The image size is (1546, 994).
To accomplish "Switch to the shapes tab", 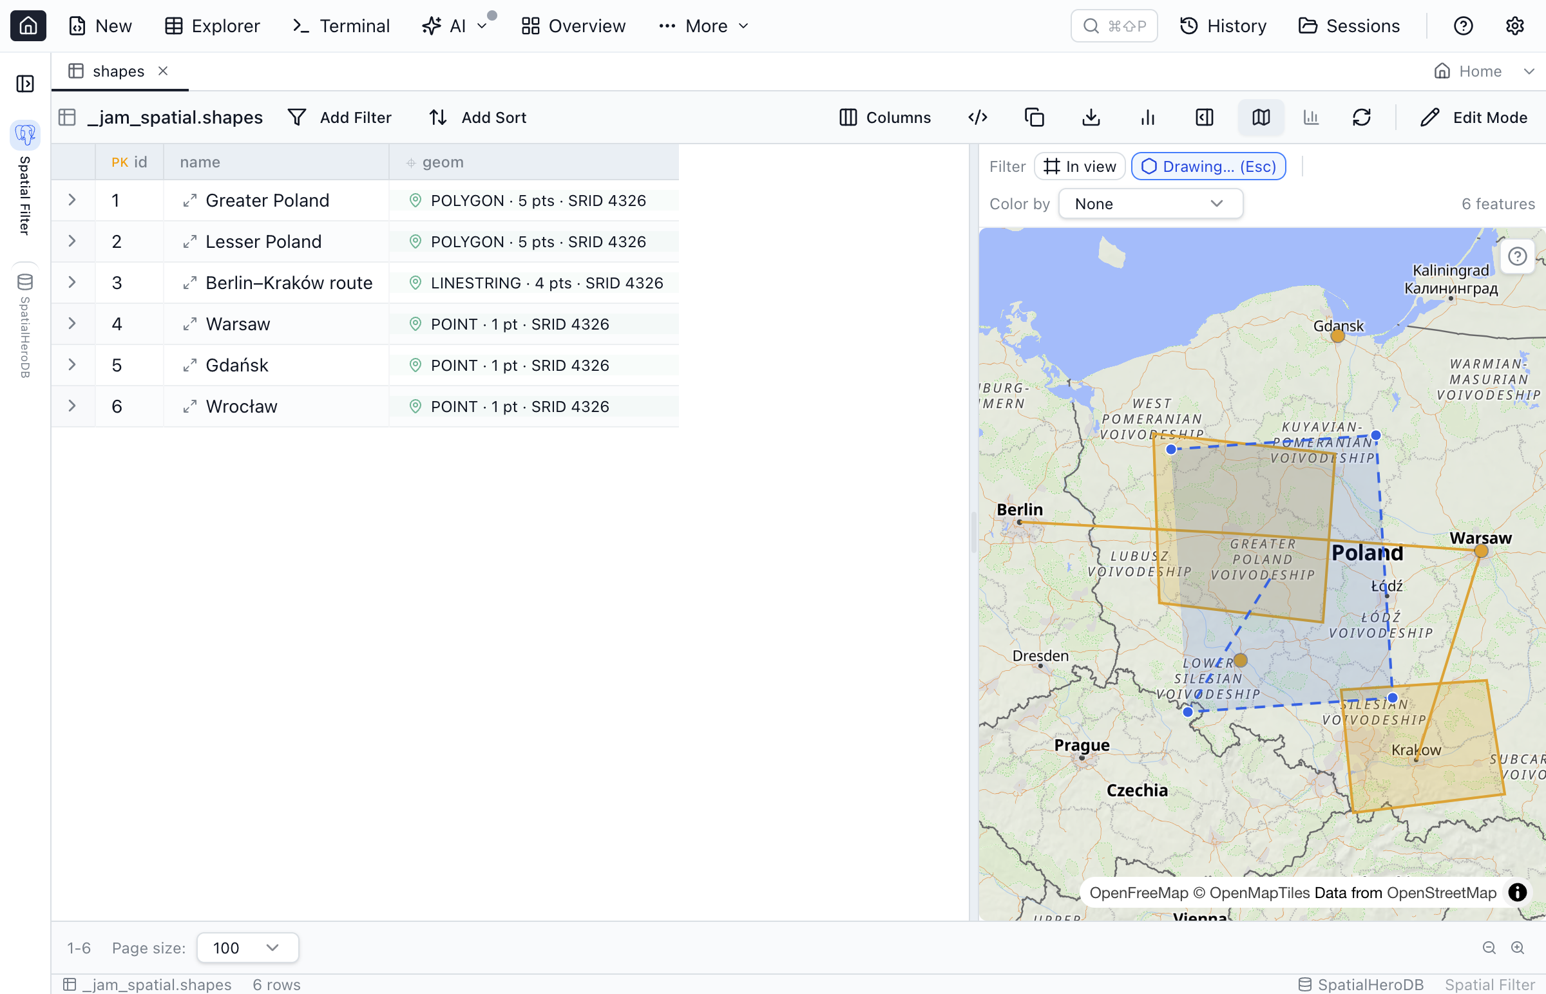I will (x=118, y=71).
